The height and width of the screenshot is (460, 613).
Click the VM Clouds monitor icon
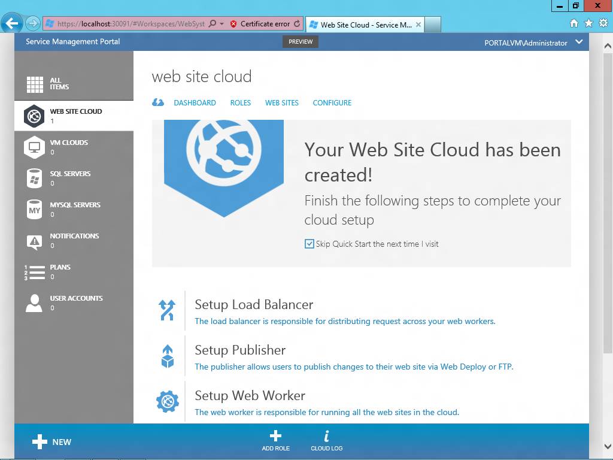tap(34, 147)
